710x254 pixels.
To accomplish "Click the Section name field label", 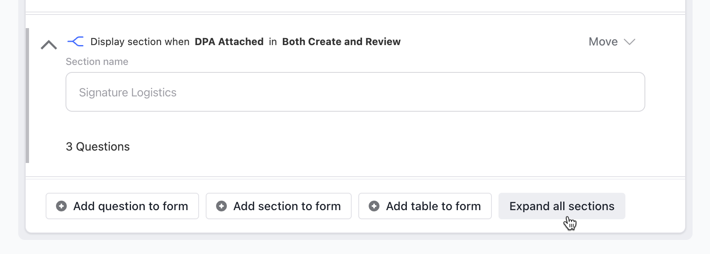I will tap(97, 62).
